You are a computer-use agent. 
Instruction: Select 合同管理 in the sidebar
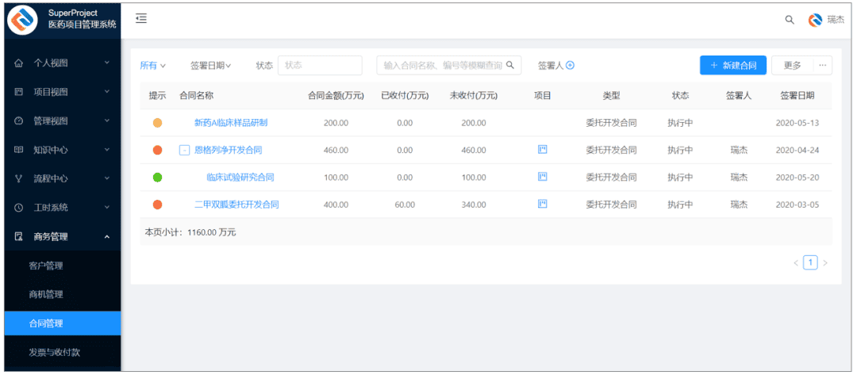tap(63, 323)
